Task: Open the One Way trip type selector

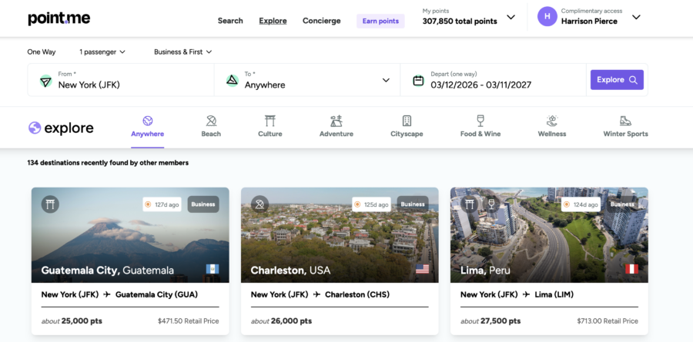Action: pyautogui.click(x=42, y=52)
